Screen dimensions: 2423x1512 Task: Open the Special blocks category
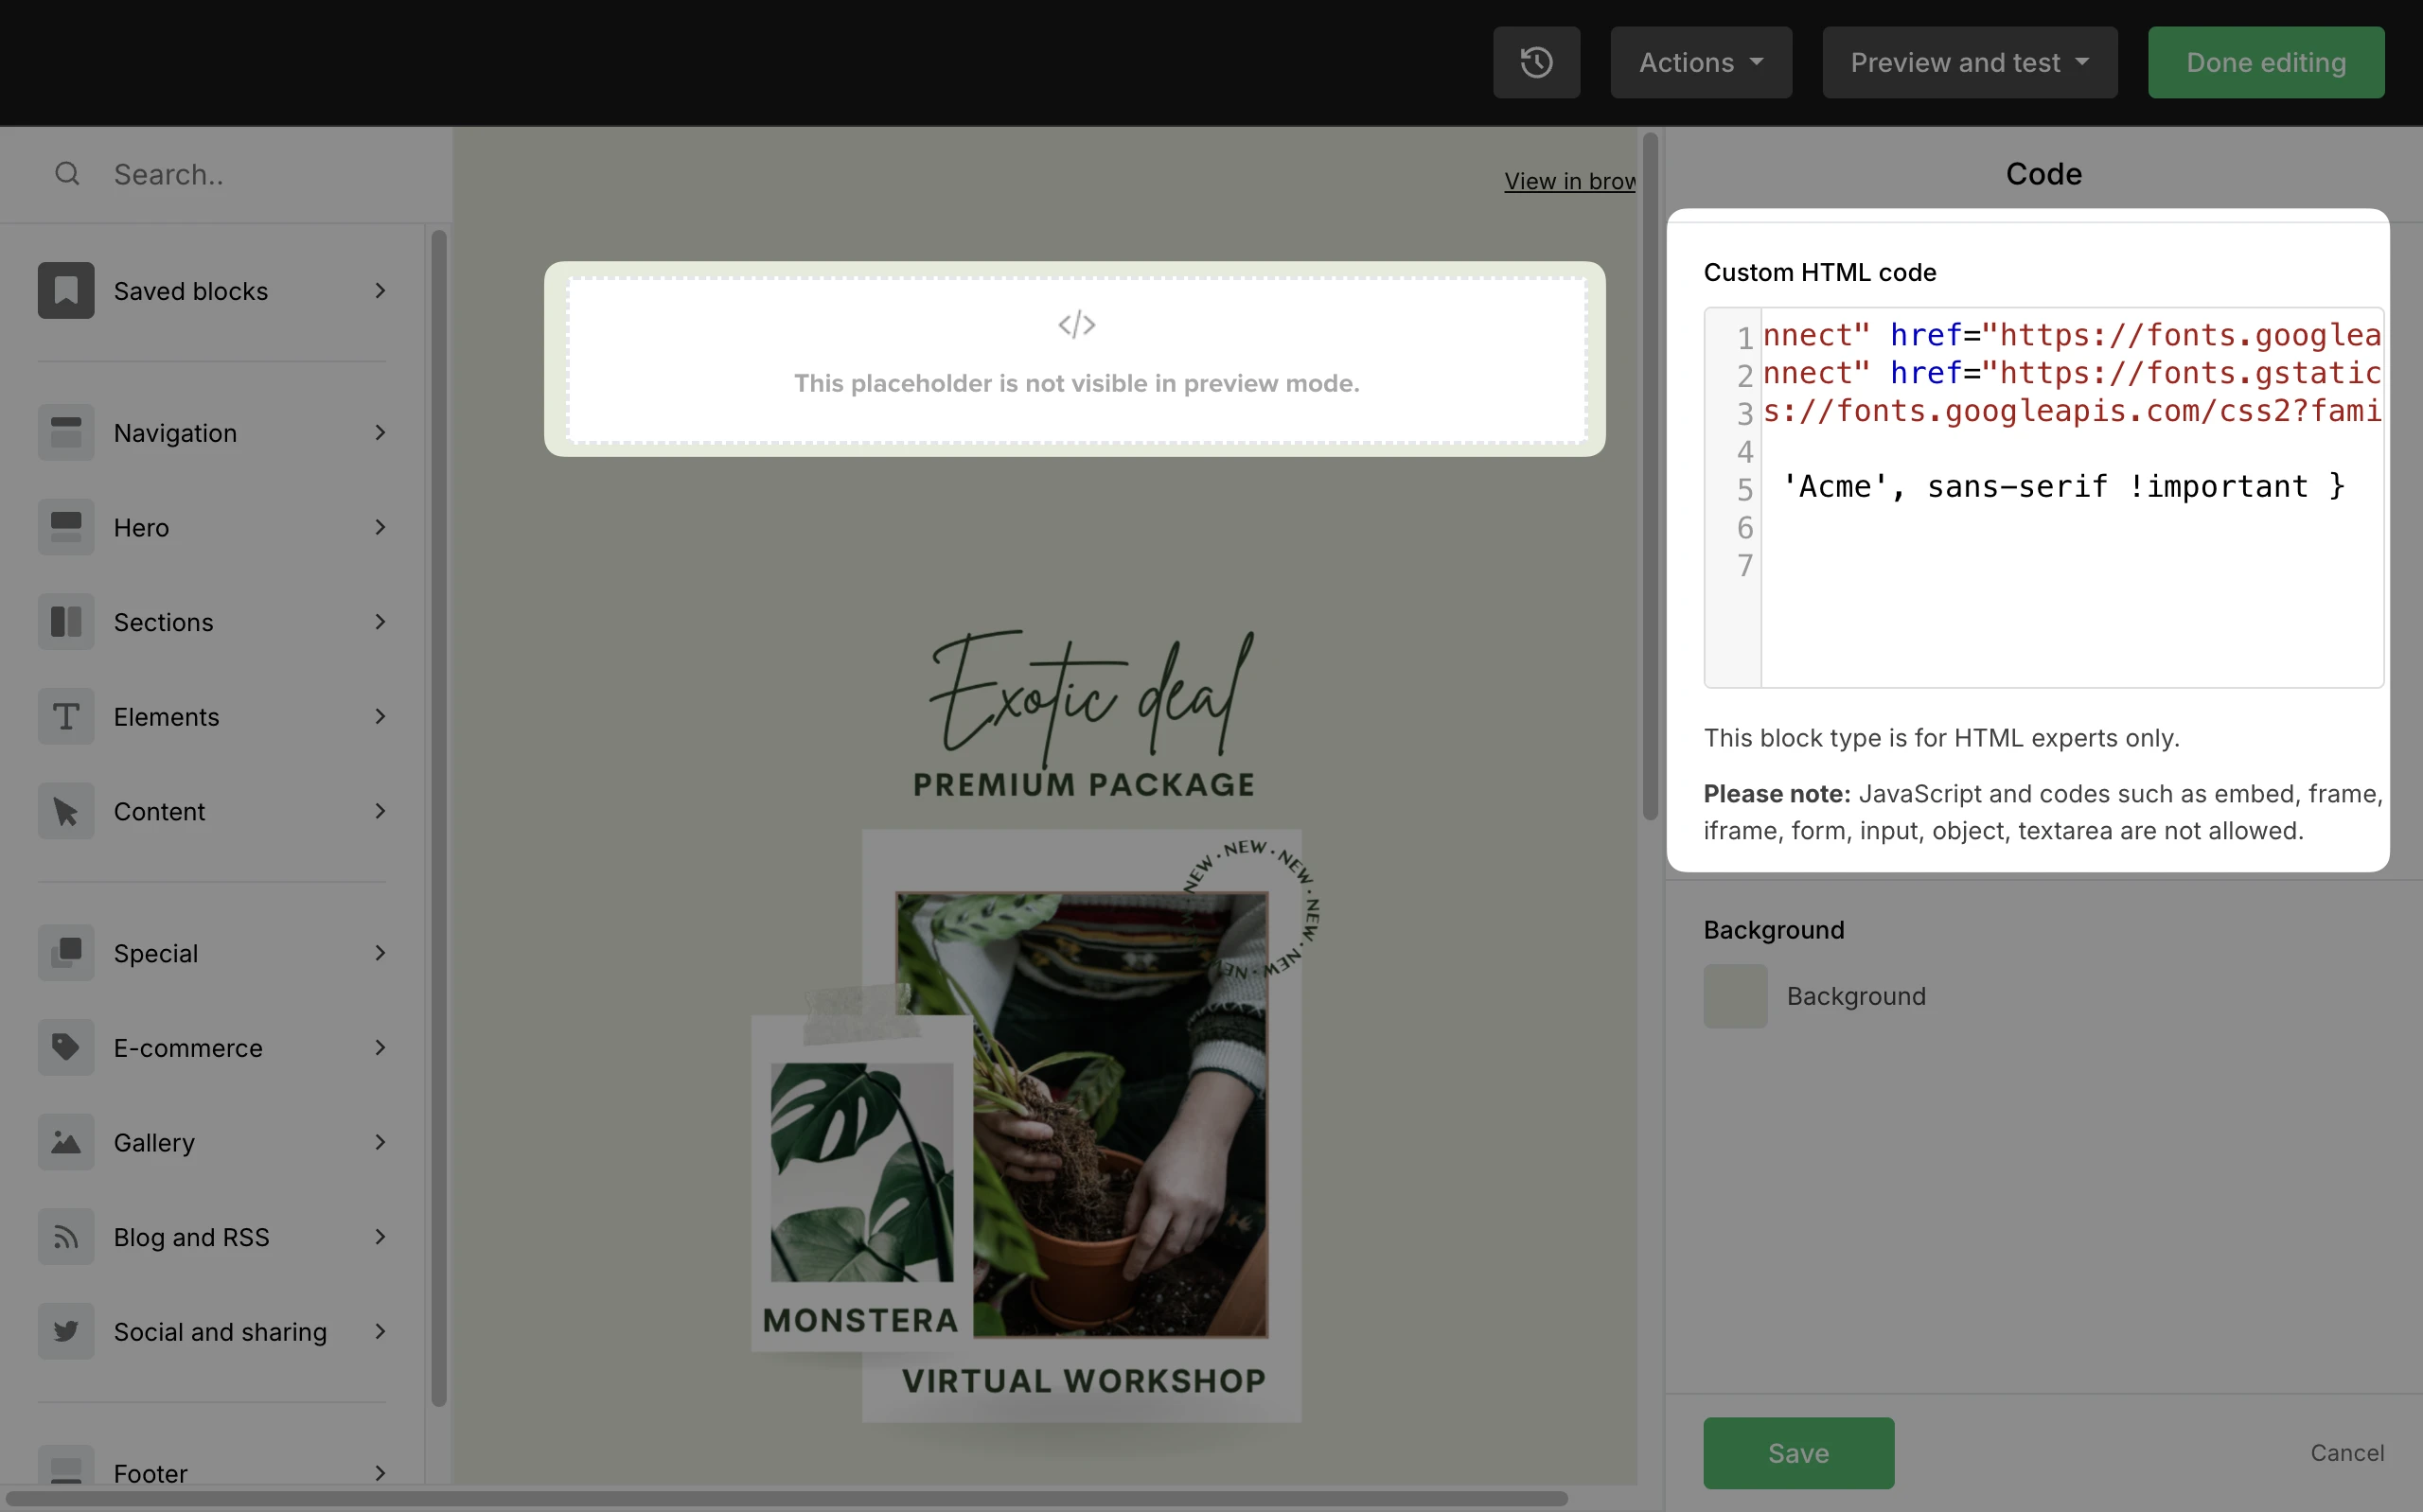coord(156,953)
